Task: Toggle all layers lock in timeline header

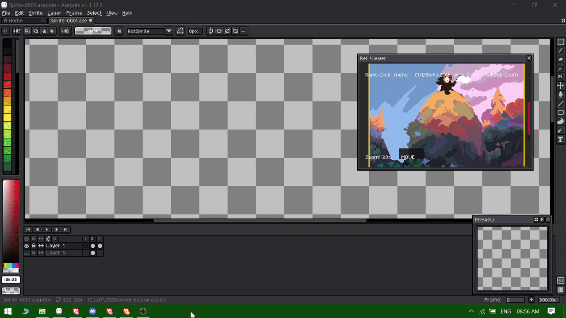Action: (34, 239)
